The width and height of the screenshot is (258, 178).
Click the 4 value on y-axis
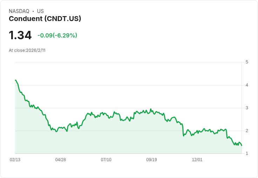point(247,85)
